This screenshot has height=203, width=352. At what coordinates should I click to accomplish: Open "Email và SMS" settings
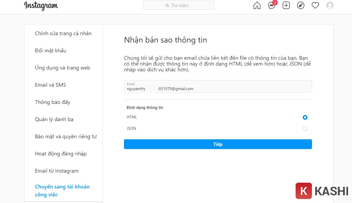tap(51, 85)
